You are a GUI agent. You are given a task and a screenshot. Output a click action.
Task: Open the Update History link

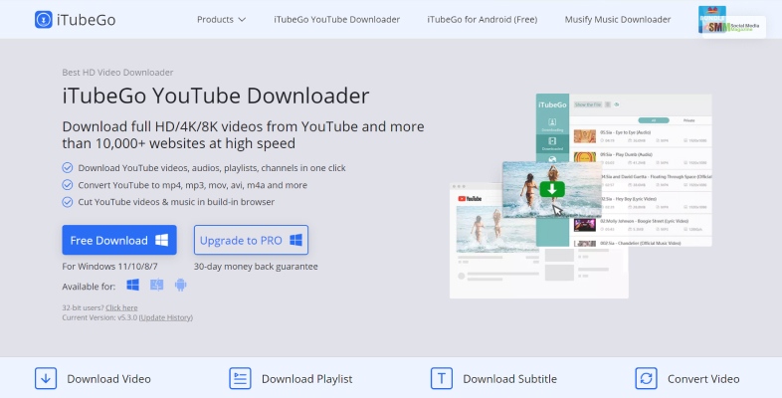pyautogui.click(x=166, y=317)
